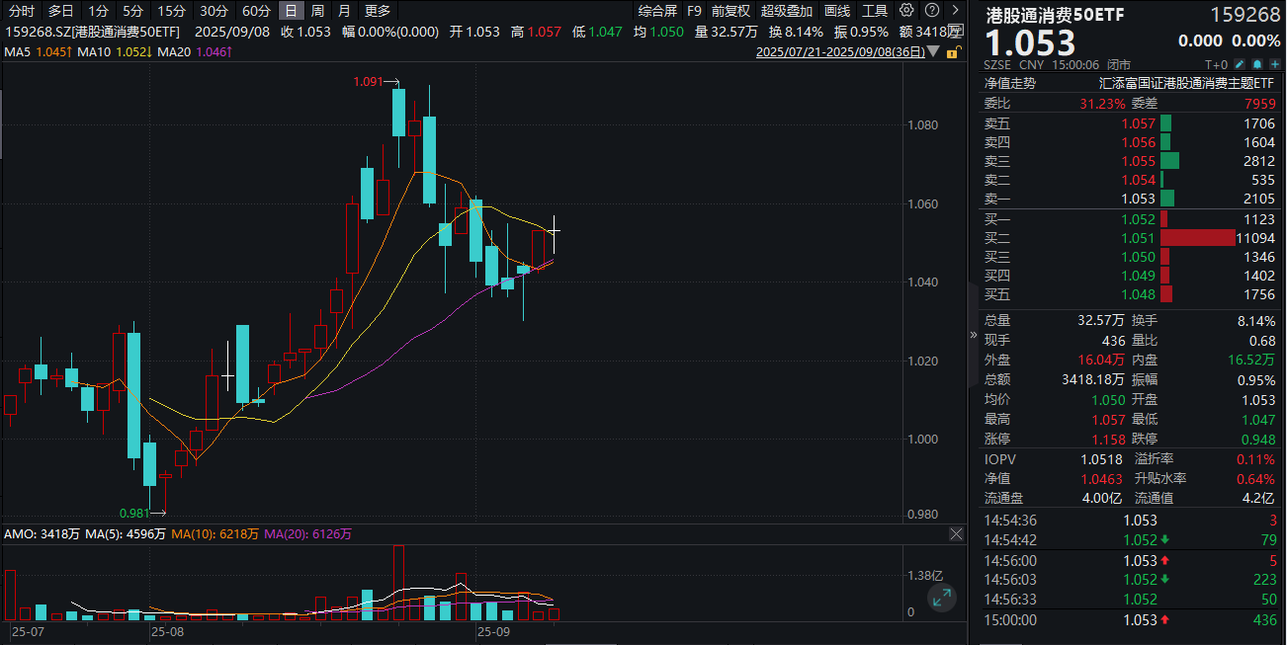Click the right chevron in the top toolbar

pyautogui.click(x=955, y=11)
